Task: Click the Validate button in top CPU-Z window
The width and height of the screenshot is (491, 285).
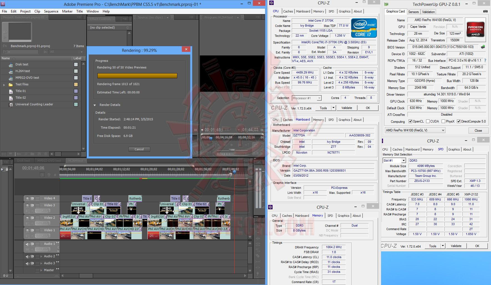Action: coord(346,108)
